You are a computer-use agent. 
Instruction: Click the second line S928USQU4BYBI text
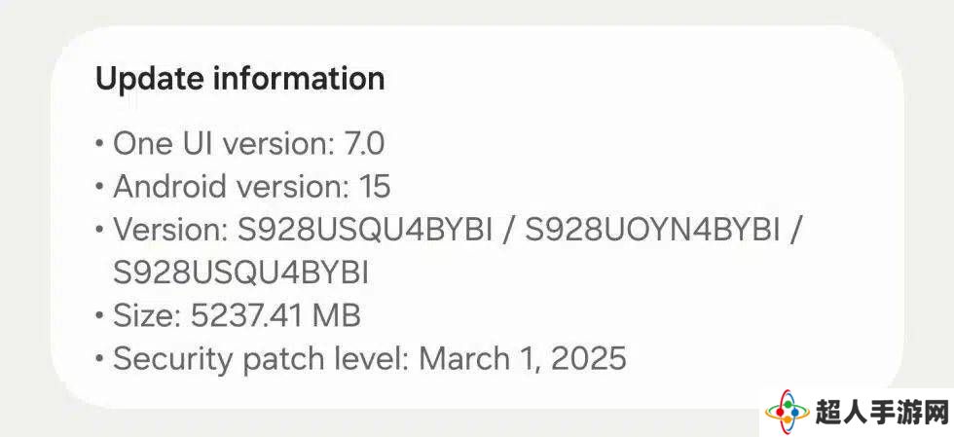(241, 273)
